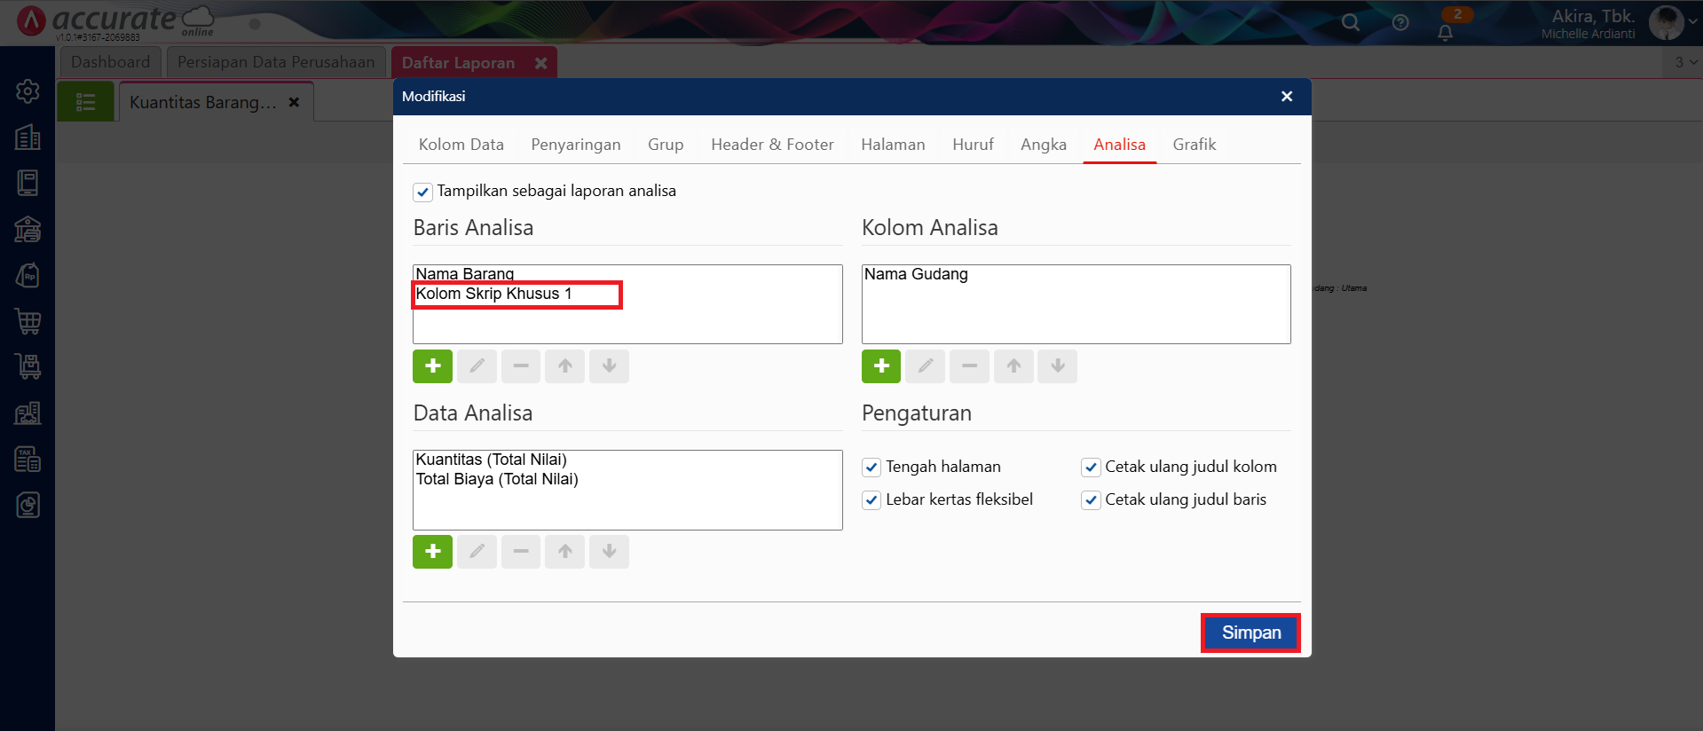Switch to the Kolom Data tab

pos(461,145)
